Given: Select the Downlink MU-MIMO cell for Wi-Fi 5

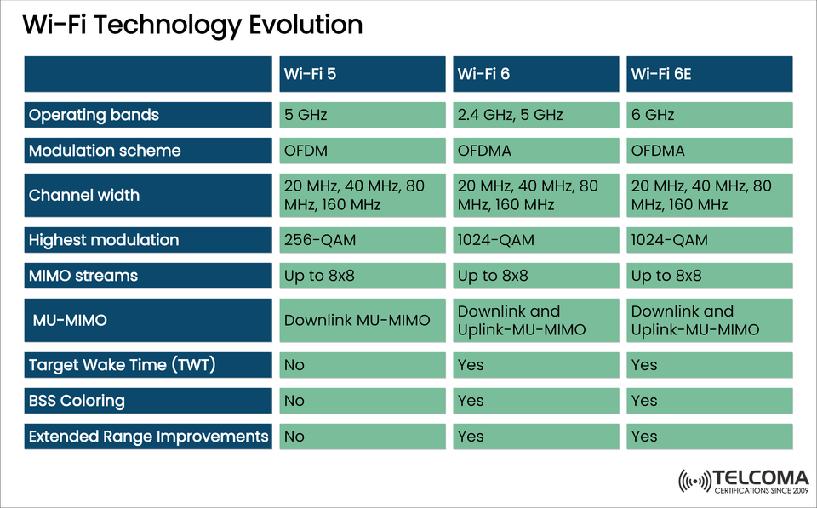Looking at the screenshot, I should click(362, 320).
